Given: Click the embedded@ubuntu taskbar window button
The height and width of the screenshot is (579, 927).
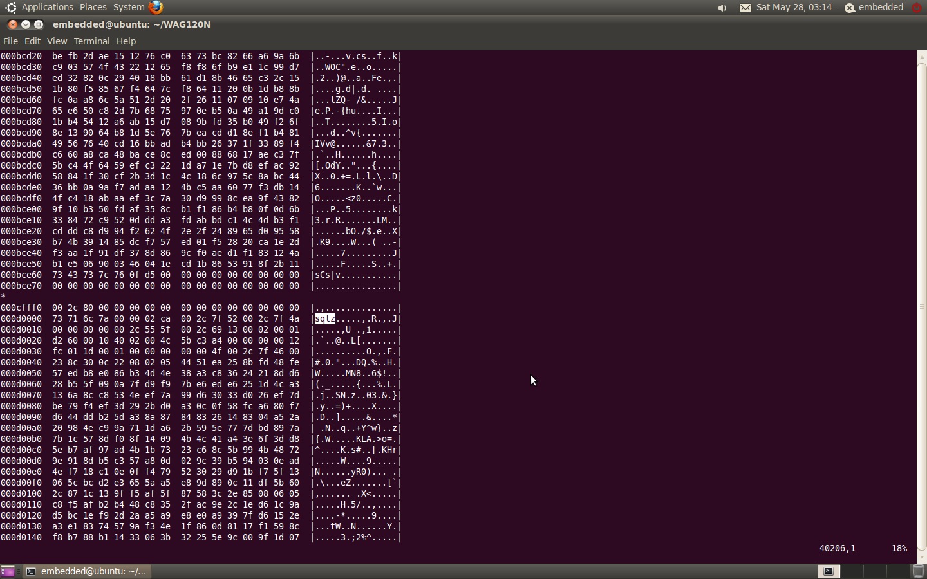Looking at the screenshot, I should (x=88, y=571).
